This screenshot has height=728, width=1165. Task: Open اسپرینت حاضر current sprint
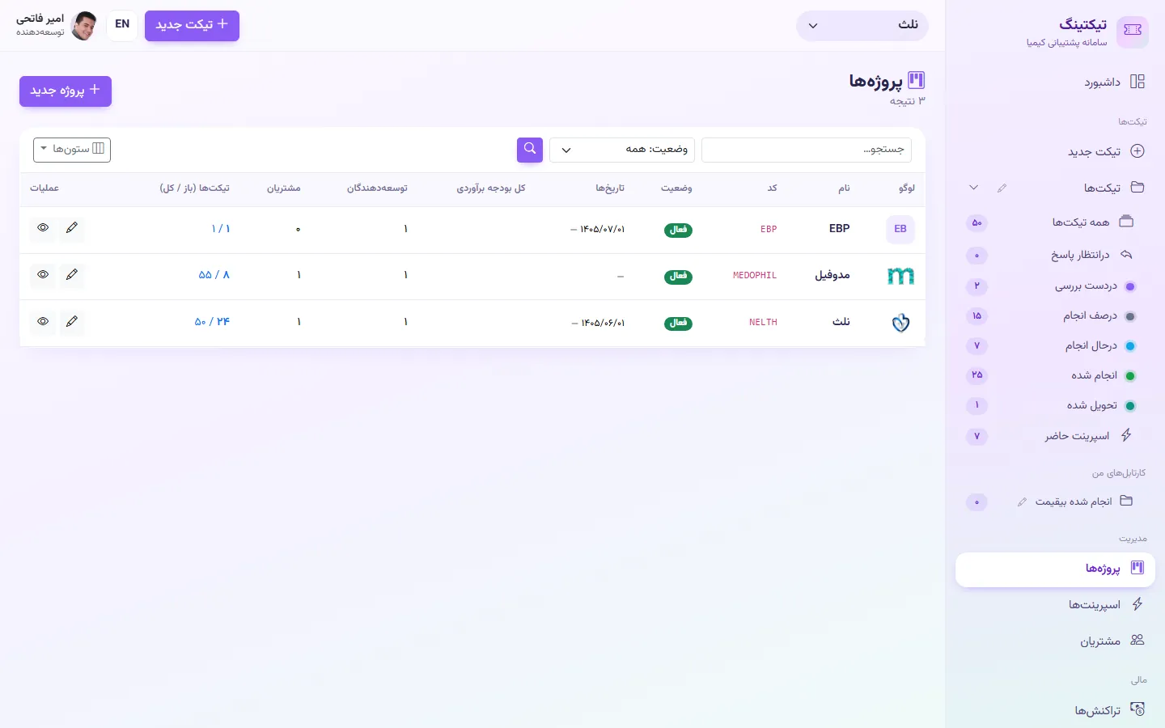[x=1087, y=435]
